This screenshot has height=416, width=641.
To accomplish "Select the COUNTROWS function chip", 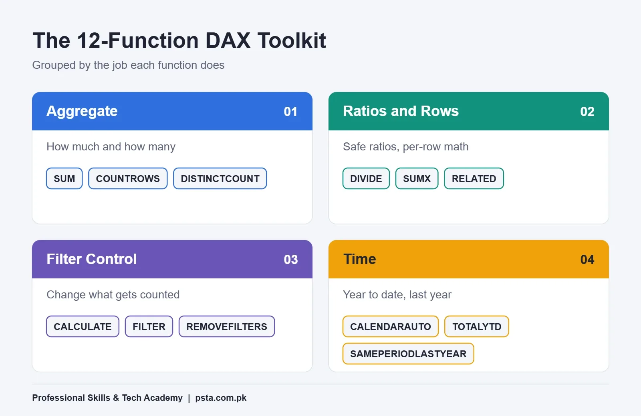I will point(128,178).
